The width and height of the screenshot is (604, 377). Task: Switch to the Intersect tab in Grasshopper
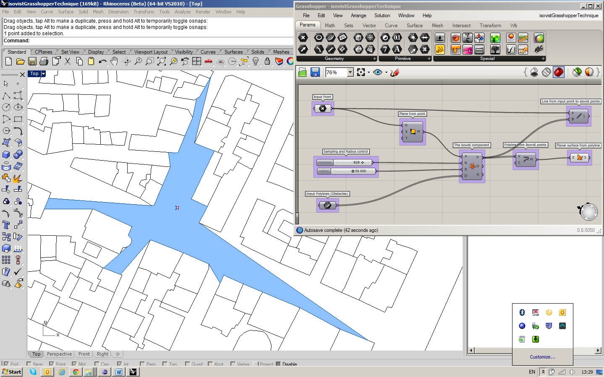[x=461, y=26]
